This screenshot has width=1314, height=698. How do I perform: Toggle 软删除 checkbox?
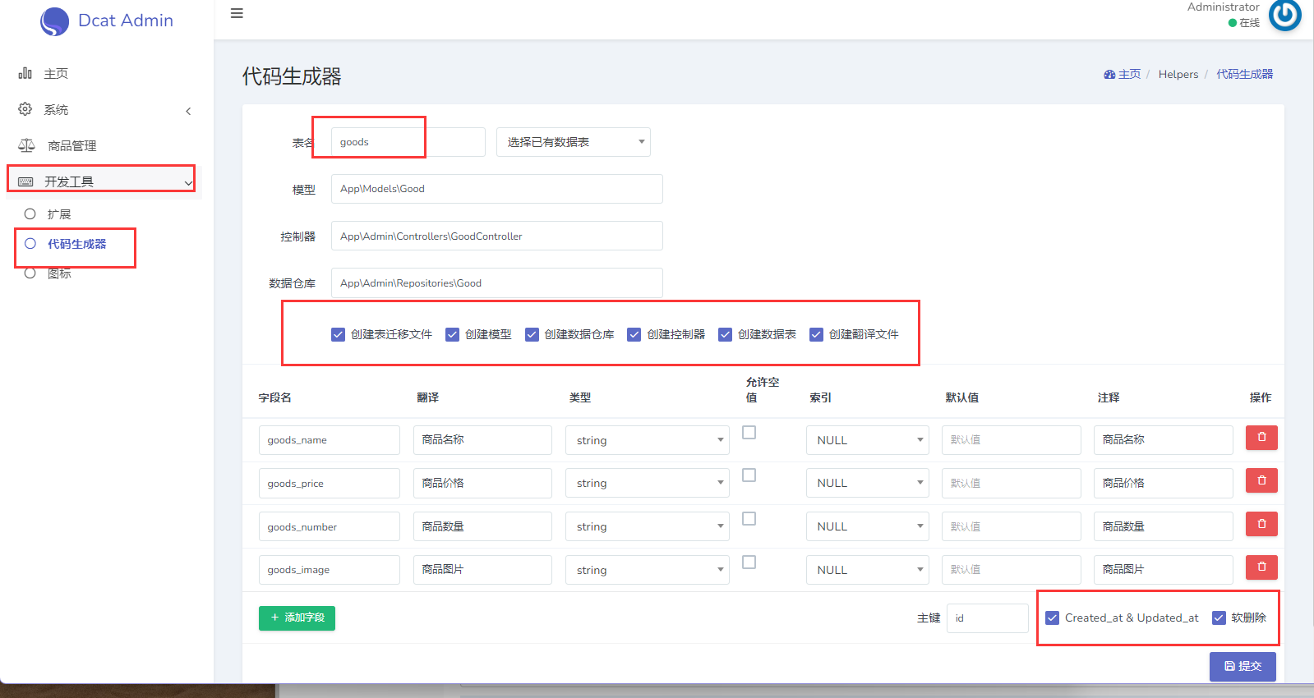tap(1219, 618)
